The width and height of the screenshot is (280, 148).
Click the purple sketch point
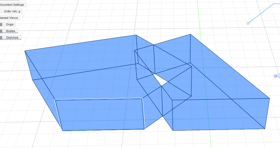[275, 76]
